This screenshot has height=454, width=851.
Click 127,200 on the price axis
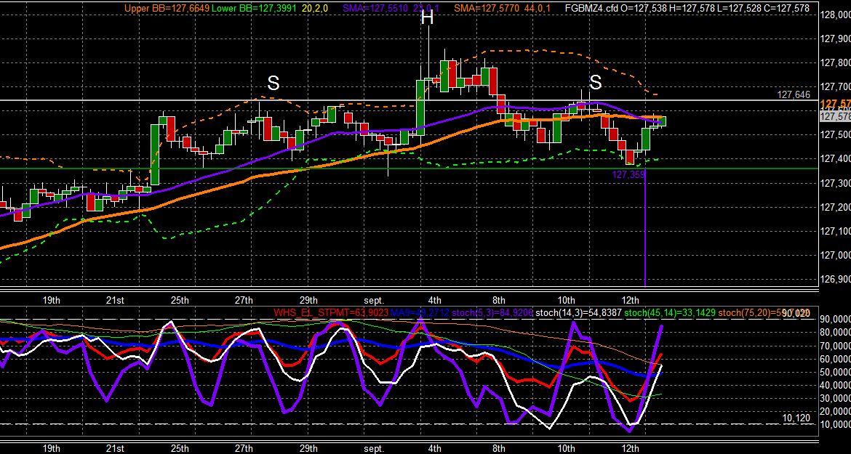[x=835, y=207]
